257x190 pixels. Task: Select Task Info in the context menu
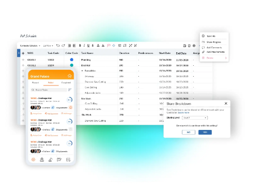211,36
